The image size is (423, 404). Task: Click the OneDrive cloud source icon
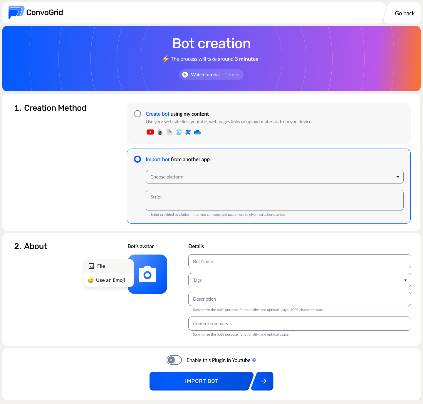click(197, 132)
